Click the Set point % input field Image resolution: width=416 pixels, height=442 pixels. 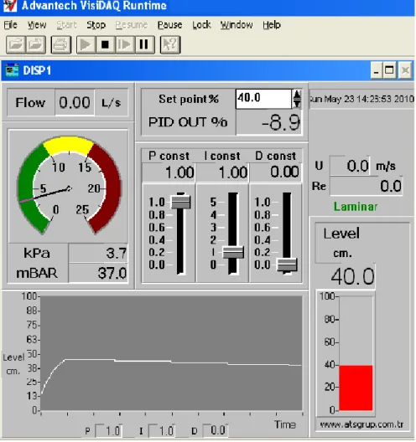(263, 99)
